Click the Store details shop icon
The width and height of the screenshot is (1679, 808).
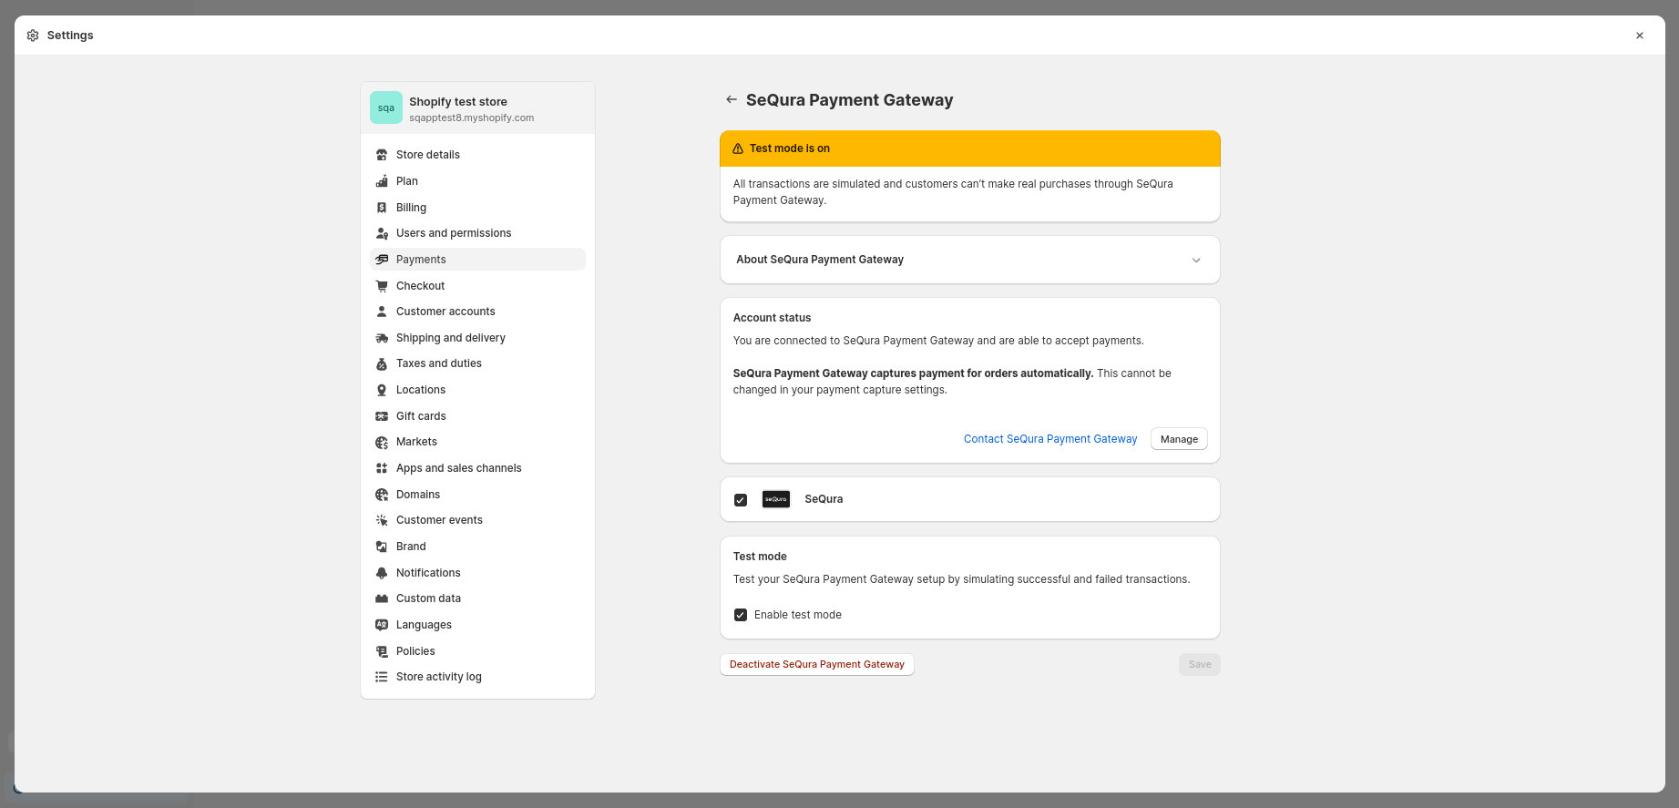point(382,155)
